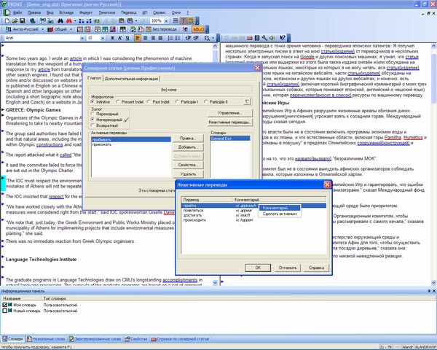This screenshot has width=437, height=350.
Task: Click the 'Управление...' button
Action: 230,113
